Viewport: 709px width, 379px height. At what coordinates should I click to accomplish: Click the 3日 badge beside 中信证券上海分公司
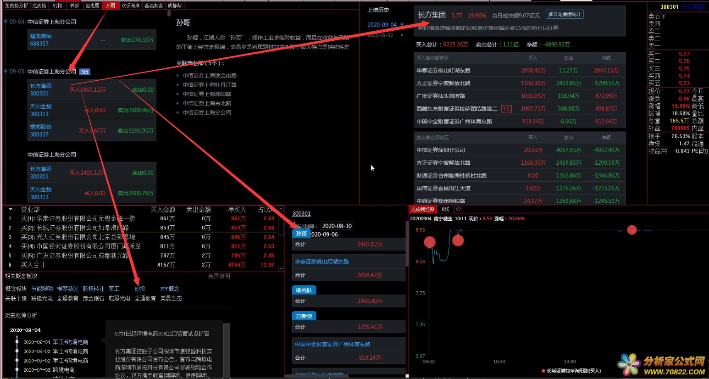(85, 72)
